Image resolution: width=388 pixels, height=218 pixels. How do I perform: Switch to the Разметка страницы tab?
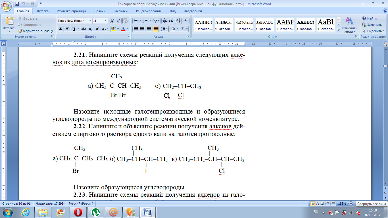click(71, 11)
